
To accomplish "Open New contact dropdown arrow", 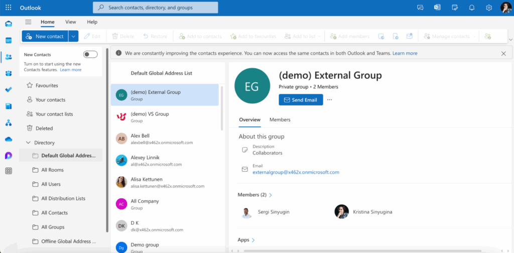I will 73,36.
